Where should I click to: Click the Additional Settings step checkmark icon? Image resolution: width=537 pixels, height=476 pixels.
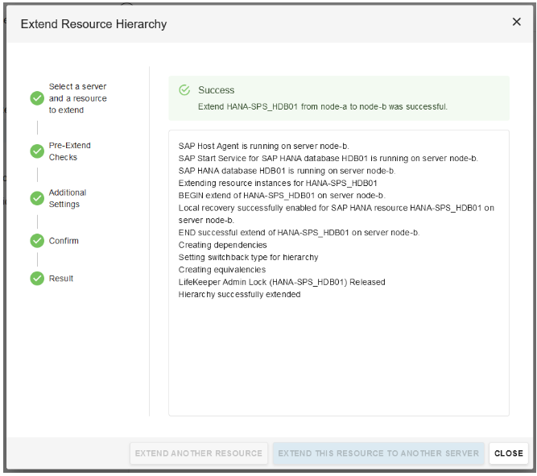37,198
